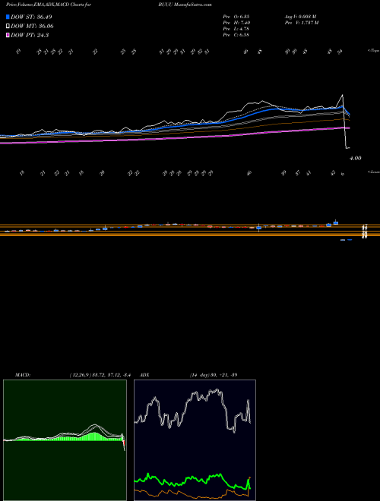Click the sharp price spike peak on chart
380x501 pixels.
[x=343, y=95]
